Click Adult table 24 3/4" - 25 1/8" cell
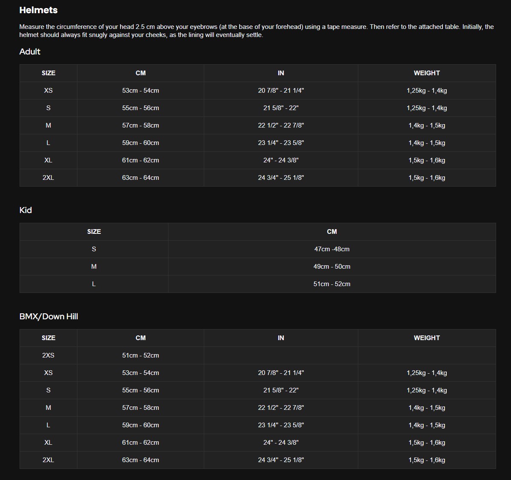Screen dimensions: 511x480 coord(281,178)
